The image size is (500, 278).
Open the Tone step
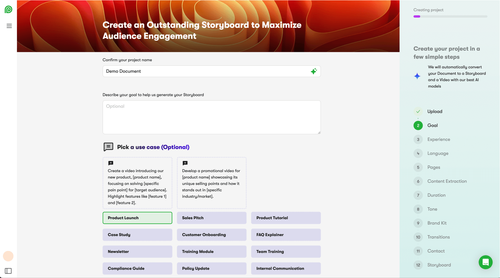(x=432, y=209)
